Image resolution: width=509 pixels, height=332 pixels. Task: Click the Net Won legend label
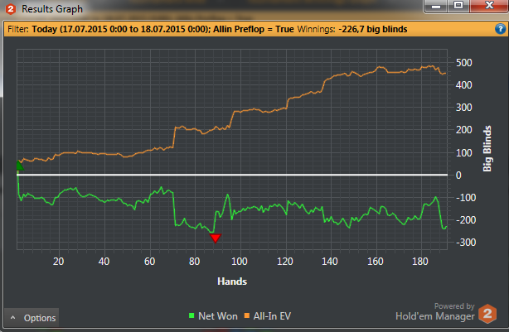[x=218, y=316]
